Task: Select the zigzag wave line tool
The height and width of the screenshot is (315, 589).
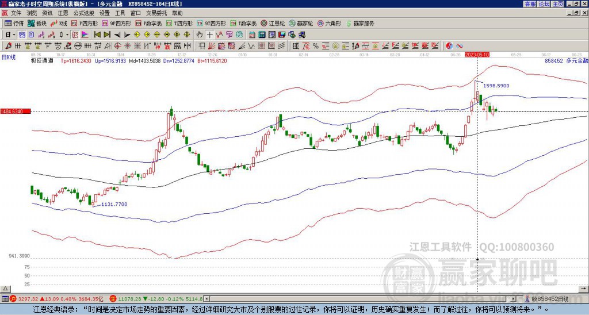Action: [x=251, y=46]
